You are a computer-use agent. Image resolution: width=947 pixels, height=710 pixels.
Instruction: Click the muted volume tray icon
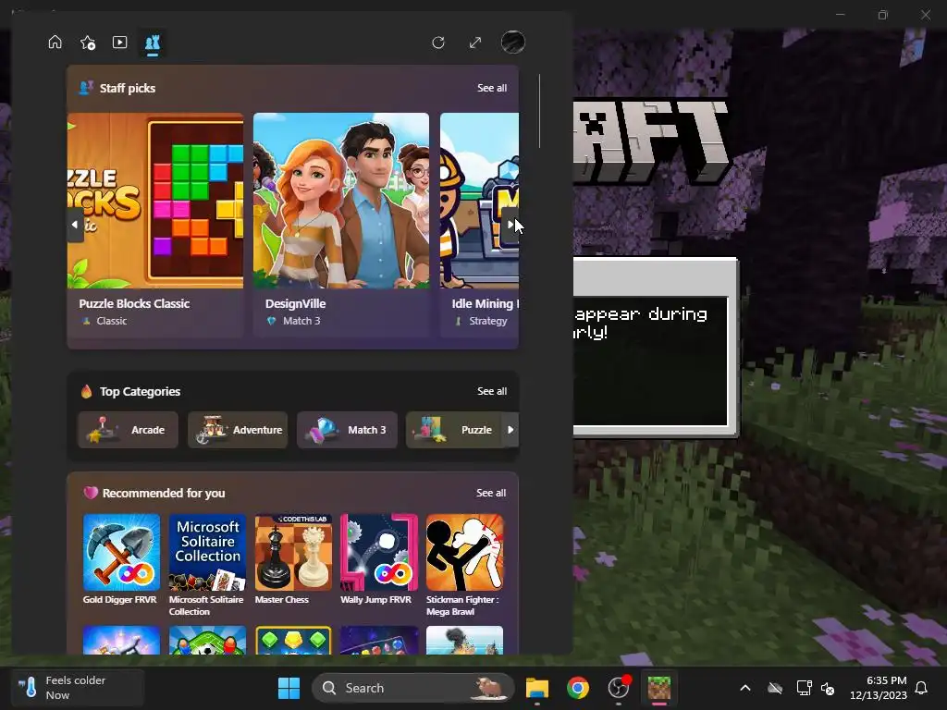(x=828, y=688)
